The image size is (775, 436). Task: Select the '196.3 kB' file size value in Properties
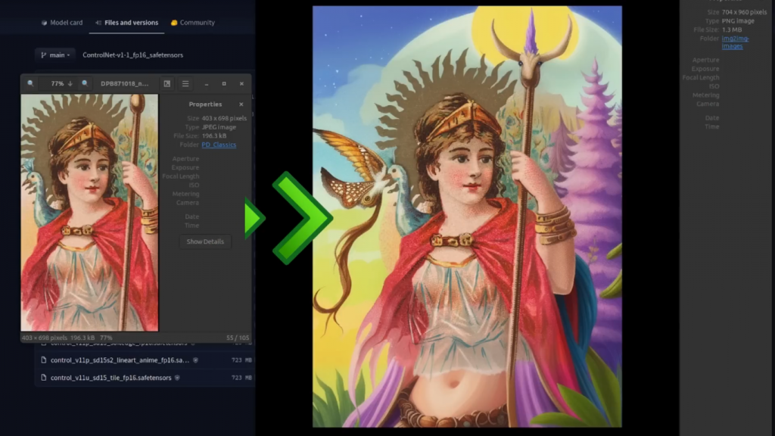[x=214, y=135]
